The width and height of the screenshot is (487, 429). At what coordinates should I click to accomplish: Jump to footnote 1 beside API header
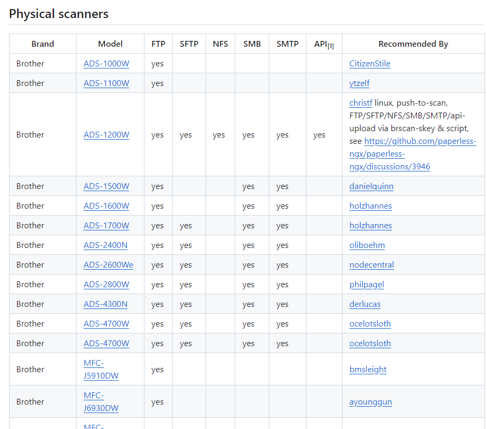click(x=330, y=46)
